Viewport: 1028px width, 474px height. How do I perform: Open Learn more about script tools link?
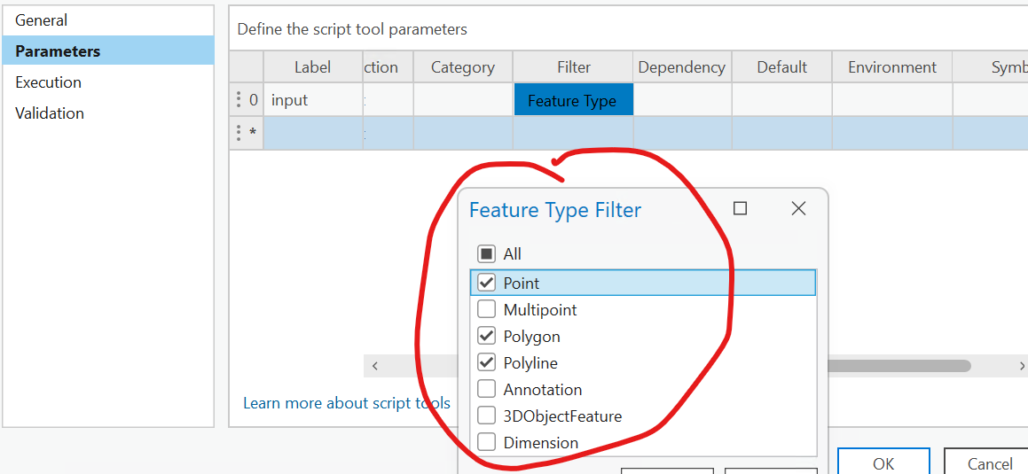pos(347,403)
